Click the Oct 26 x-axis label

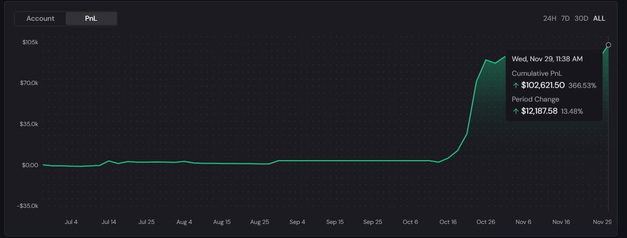[486, 222]
